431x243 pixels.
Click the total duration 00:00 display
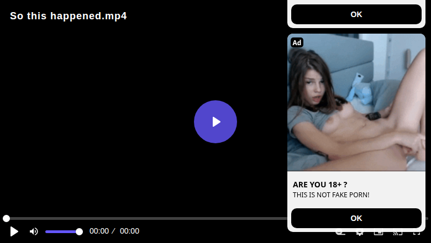tap(129, 231)
